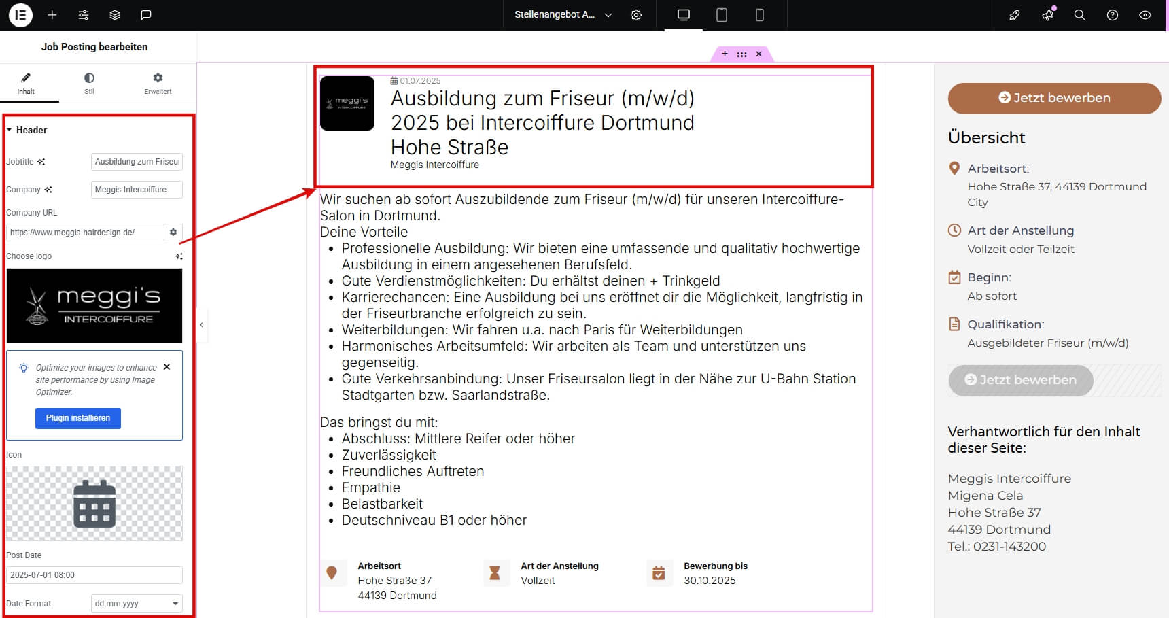Click the meggi's logo image preview
Image resolution: width=1169 pixels, height=618 pixels.
coord(94,306)
